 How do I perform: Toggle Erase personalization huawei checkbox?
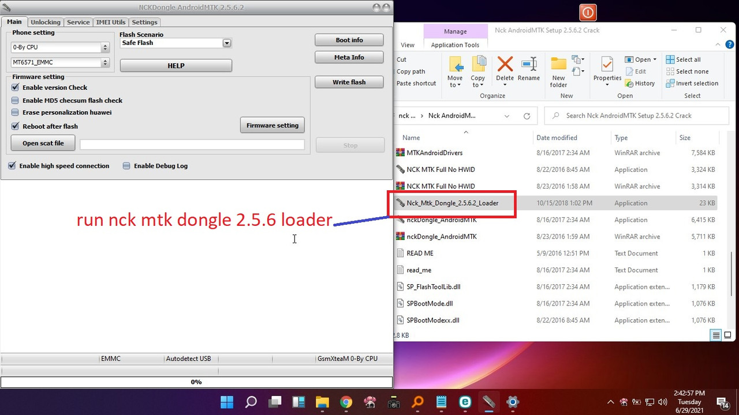click(16, 112)
